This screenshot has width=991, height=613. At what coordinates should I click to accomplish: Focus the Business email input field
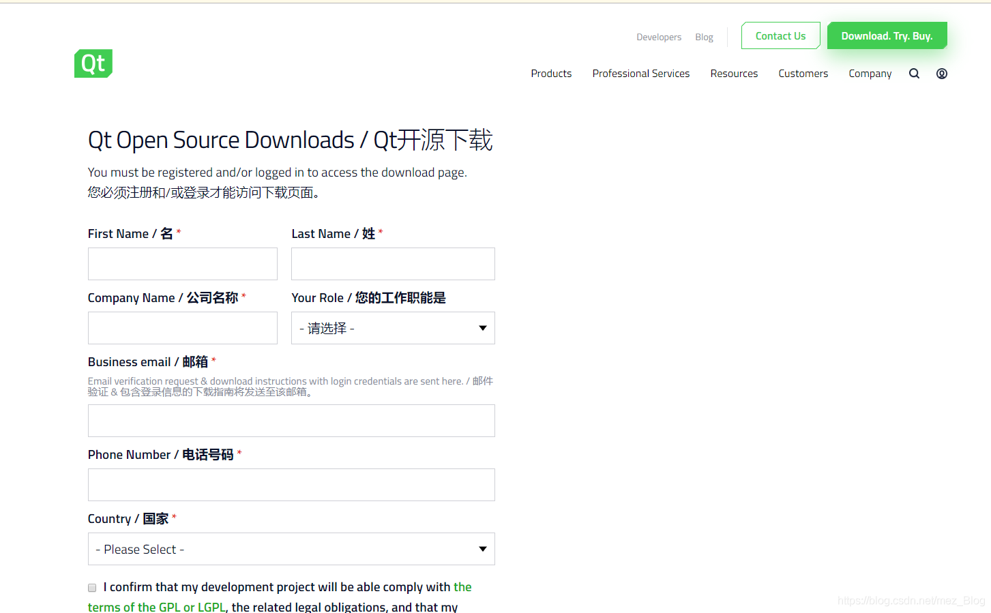(x=291, y=421)
